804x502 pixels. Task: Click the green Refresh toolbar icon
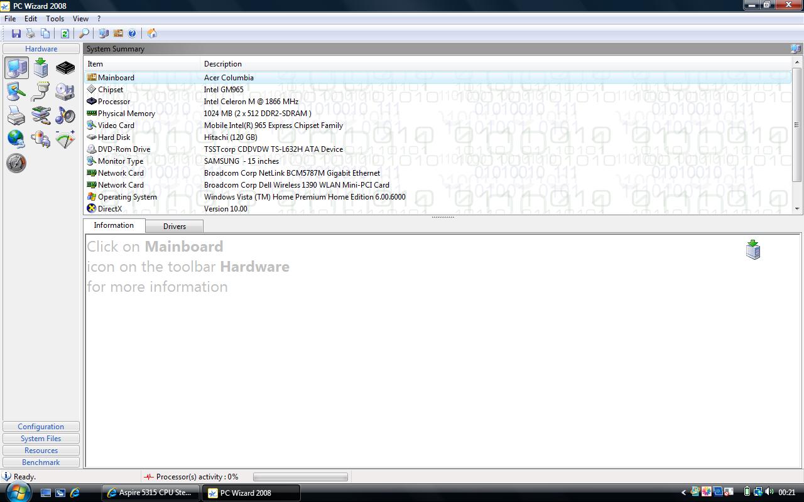point(65,33)
